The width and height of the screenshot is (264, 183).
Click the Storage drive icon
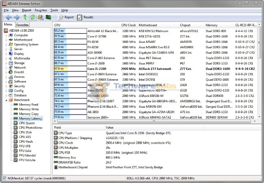[11, 63]
